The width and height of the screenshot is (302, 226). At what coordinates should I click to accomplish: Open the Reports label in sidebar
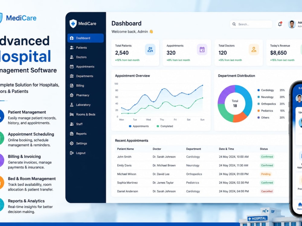click(x=81, y=134)
